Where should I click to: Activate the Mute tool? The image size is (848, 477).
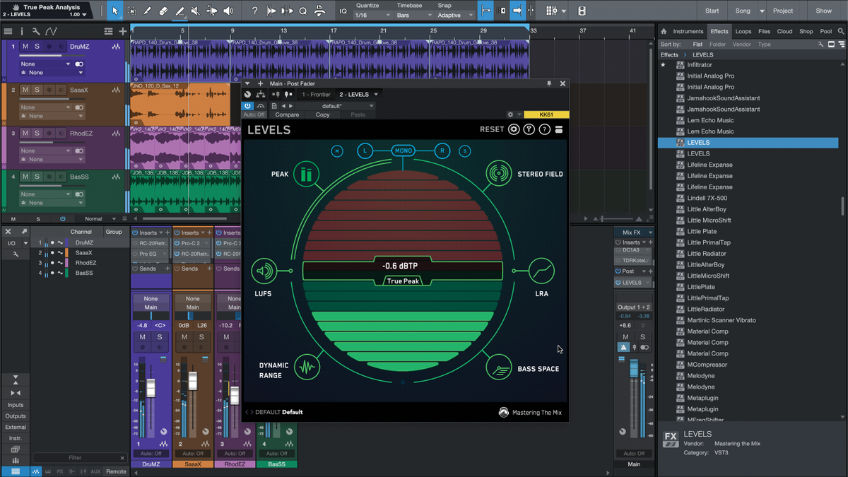coord(196,11)
